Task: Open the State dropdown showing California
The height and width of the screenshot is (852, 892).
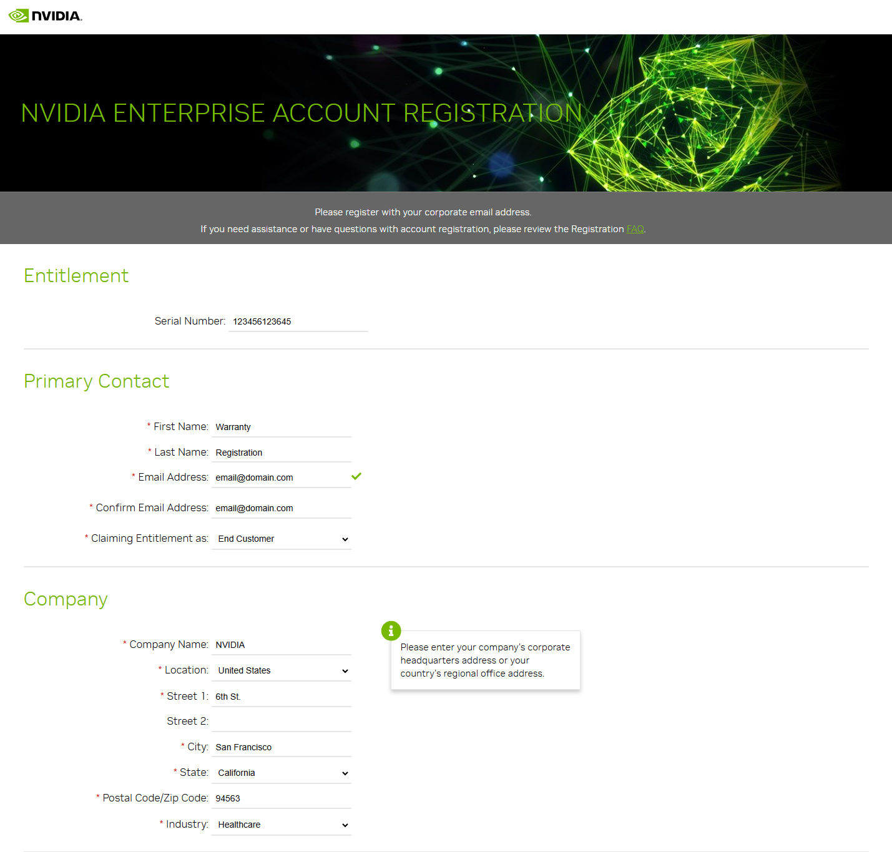Action: tap(282, 773)
